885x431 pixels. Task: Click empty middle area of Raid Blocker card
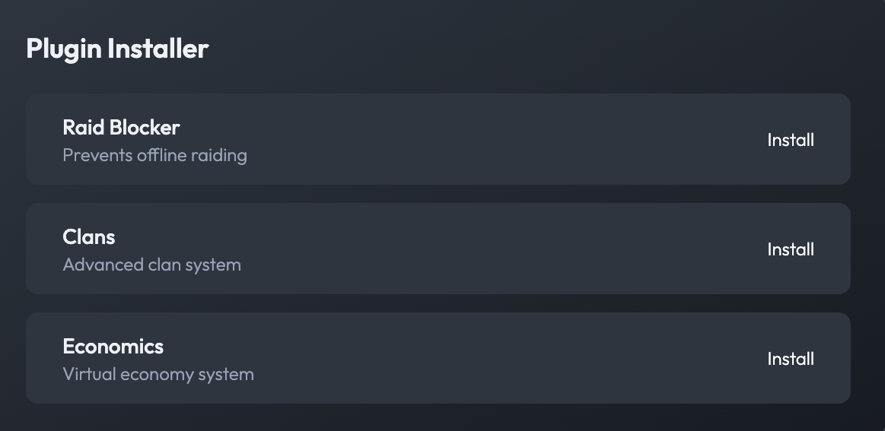coord(495,140)
